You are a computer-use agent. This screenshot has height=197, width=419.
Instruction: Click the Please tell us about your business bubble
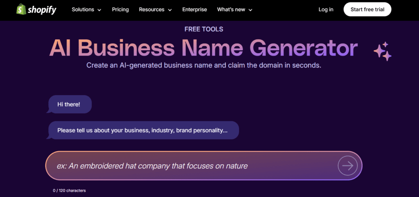[142, 130]
